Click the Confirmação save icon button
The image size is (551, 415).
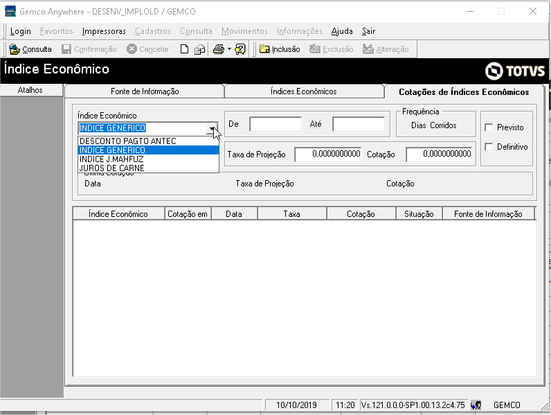click(89, 49)
